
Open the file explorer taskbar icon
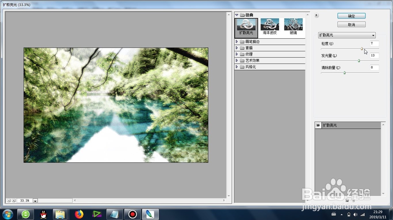61,214
